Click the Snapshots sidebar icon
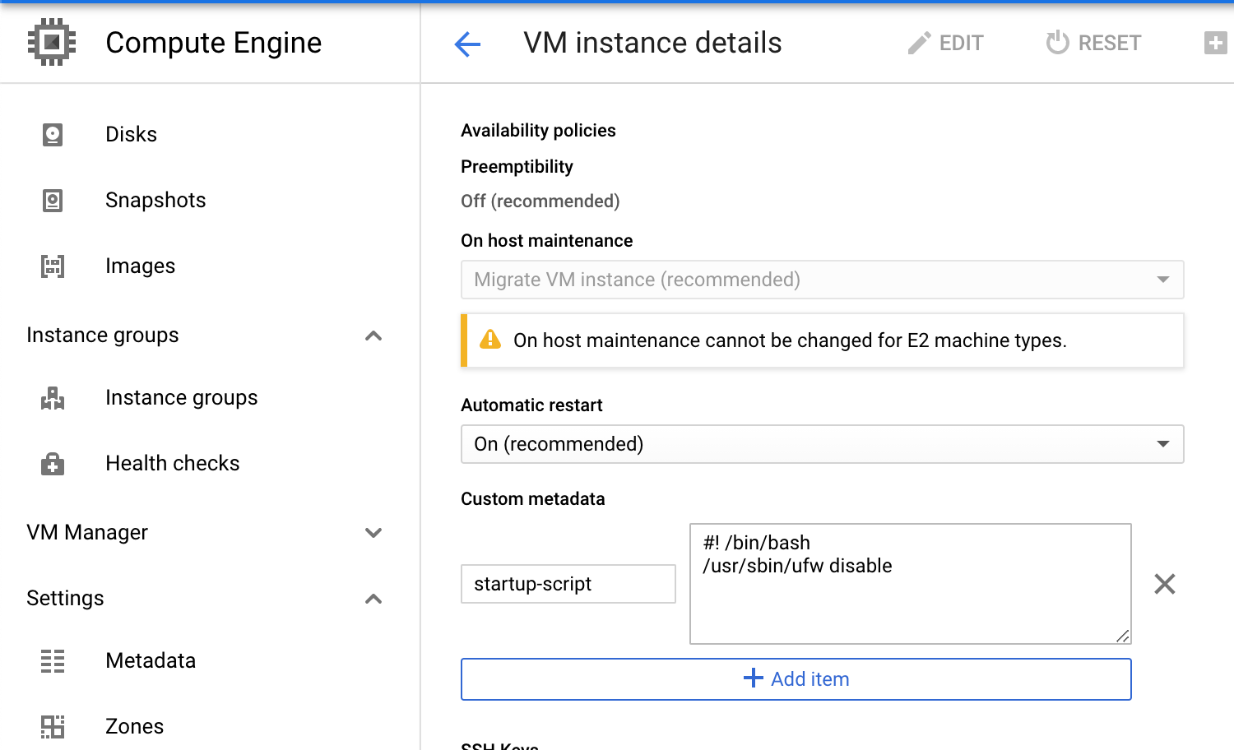The width and height of the screenshot is (1234, 750). pyautogui.click(x=53, y=200)
